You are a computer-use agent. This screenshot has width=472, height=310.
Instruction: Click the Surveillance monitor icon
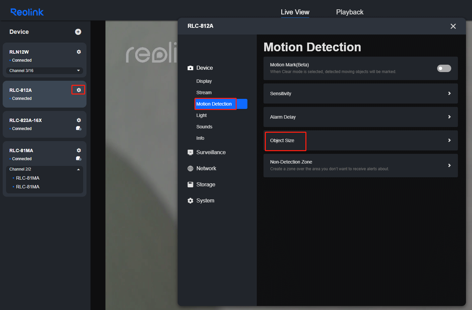pos(190,152)
